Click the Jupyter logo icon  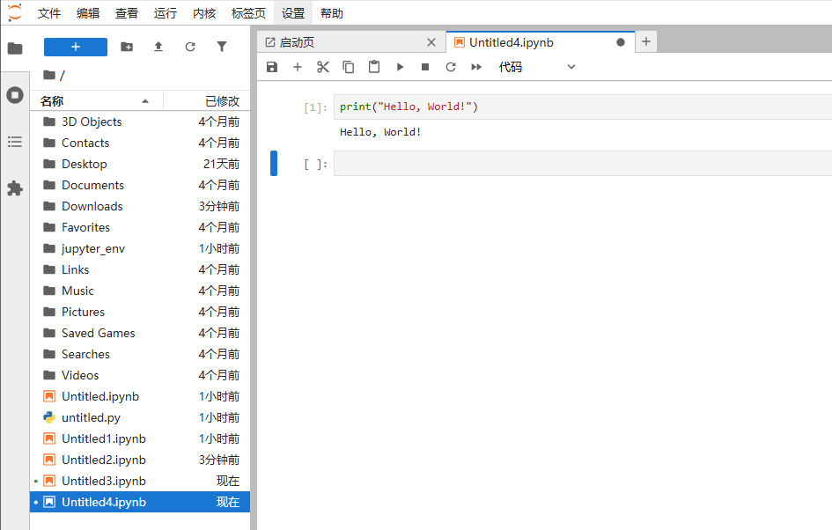[x=15, y=12]
